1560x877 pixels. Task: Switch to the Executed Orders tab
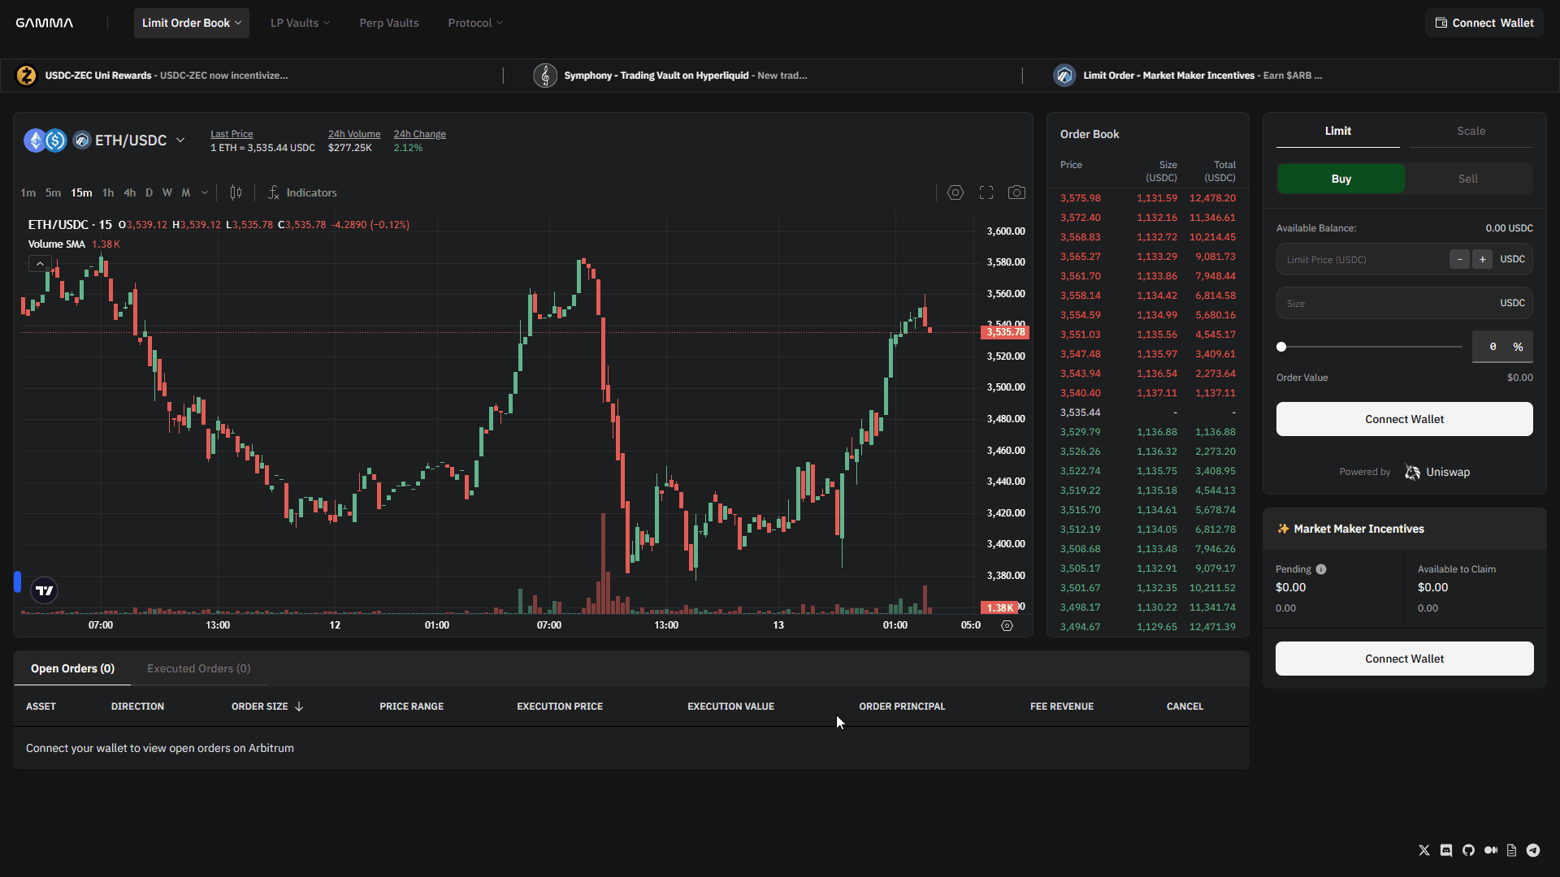[x=197, y=668]
